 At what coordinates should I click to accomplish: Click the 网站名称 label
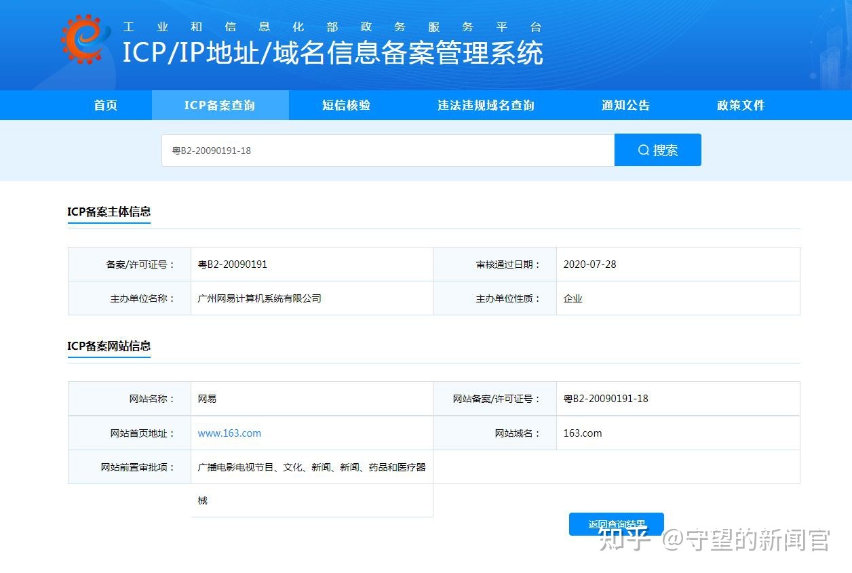pos(152,399)
